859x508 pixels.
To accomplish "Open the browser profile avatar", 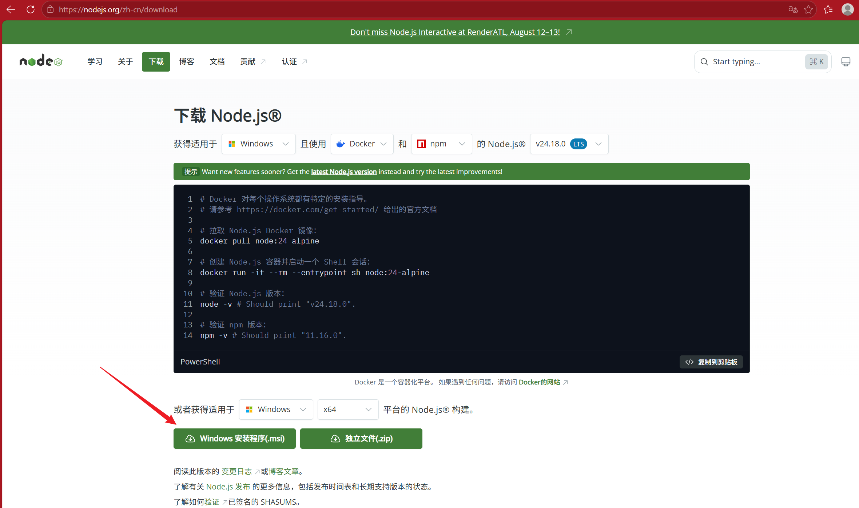I will coord(848,9).
